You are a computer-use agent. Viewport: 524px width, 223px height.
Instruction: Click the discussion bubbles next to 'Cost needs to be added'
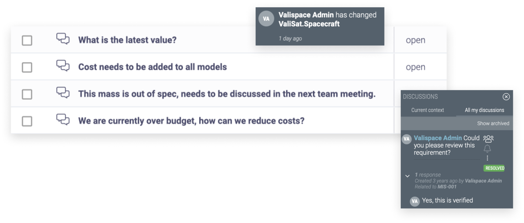click(63, 67)
